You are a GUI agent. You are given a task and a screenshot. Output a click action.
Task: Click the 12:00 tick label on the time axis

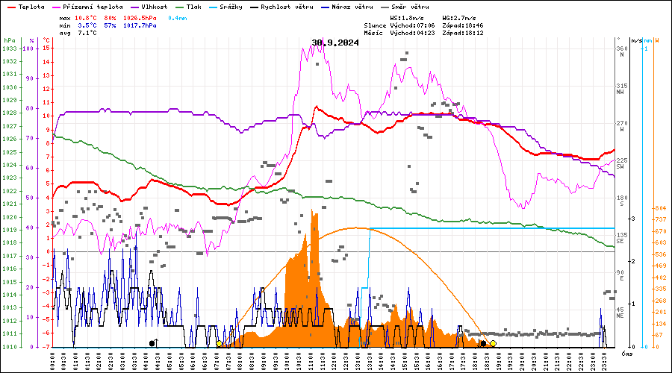(332, 361)
